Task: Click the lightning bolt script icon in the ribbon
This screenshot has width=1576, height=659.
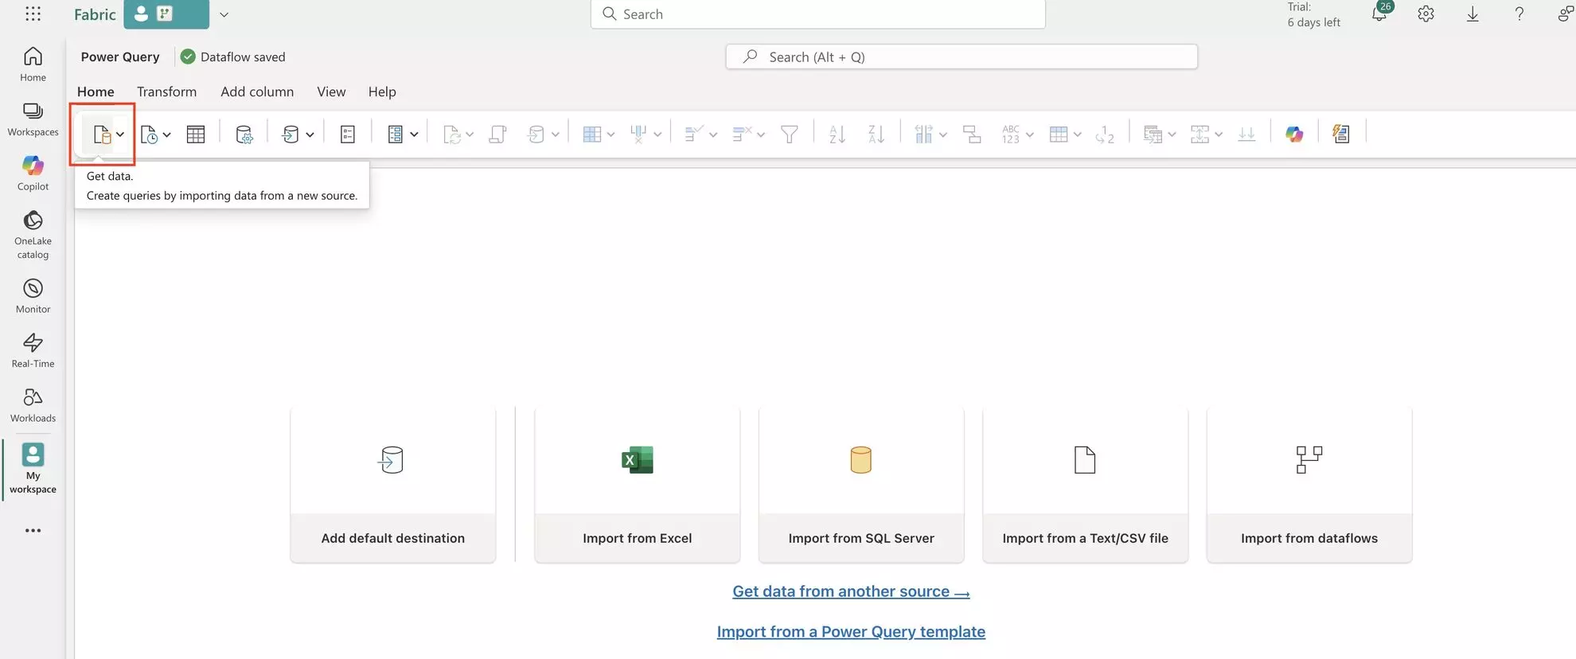Action: [x=1341, y=135]
